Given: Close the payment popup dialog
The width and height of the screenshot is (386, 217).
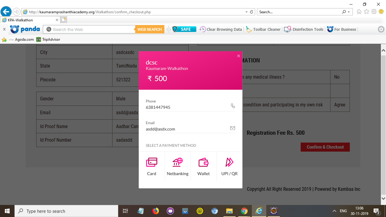Looking at the screenshot, I should (x=239, y=56).
